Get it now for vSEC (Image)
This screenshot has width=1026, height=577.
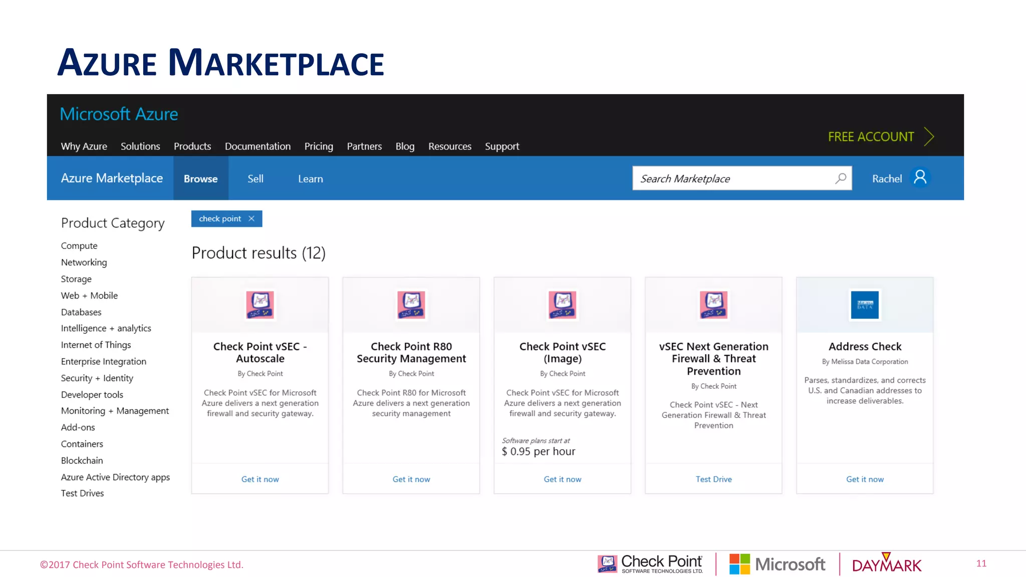(563, 479)
